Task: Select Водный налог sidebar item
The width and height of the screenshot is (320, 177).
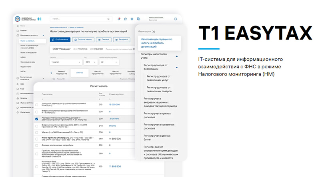Action: coord(26,67)
